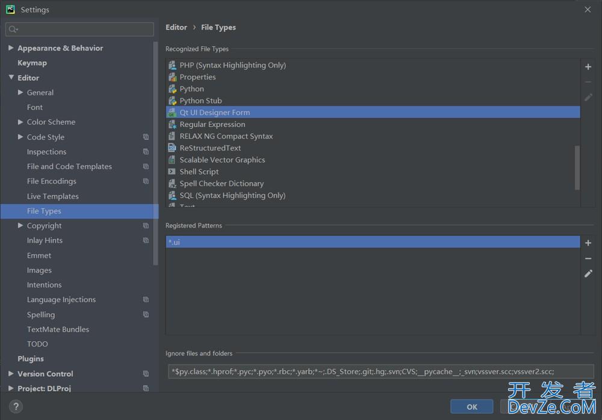Screen dimensions: 602x420
Task: Click the project-level icon beside Inspections
Action: tap(146, 152)
